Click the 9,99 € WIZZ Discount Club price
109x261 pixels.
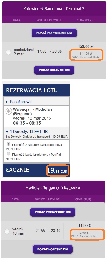click(84, 235)
